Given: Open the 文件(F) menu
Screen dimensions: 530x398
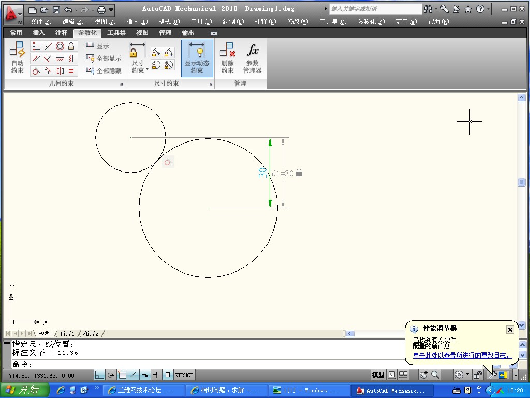Looking at the screenshot, I should [40, 22].
